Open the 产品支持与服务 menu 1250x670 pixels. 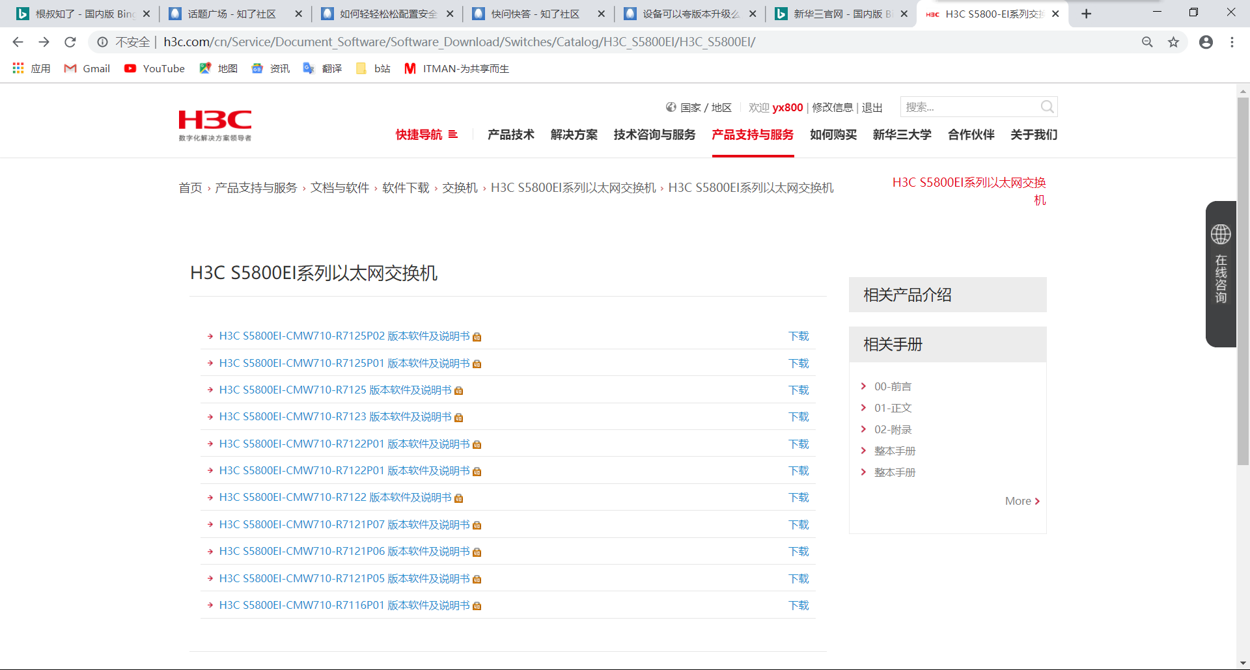tap(753, 135)
